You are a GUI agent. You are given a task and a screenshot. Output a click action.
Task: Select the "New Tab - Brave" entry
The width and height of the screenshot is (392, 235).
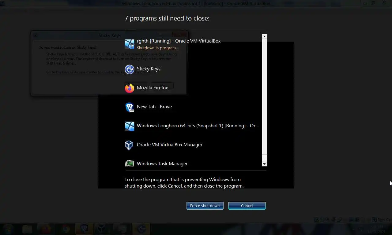click(154, 107)
